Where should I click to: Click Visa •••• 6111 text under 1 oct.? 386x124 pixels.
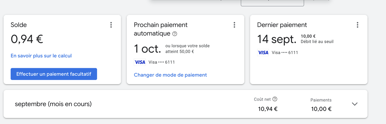pyautogui.click(x=162, y=62)
